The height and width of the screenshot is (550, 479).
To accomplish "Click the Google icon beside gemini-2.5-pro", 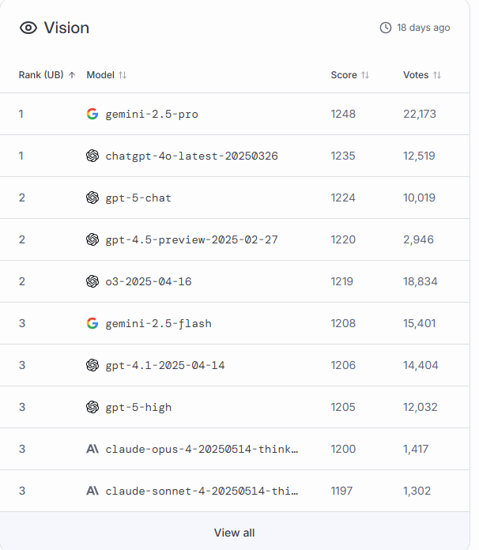I will 92,114.
